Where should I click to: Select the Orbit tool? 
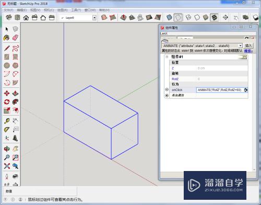(7, 149)
